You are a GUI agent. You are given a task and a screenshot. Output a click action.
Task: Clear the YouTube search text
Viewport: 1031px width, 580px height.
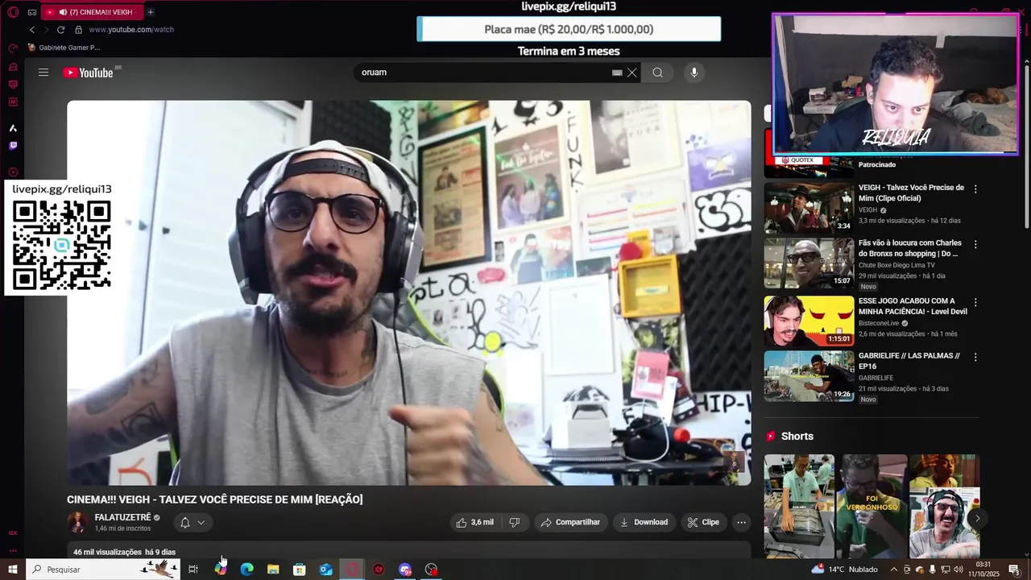[x=632, y=72]
